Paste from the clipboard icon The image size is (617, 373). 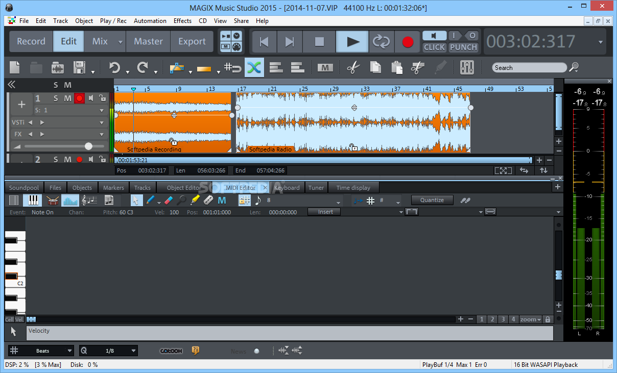[396, 67]
